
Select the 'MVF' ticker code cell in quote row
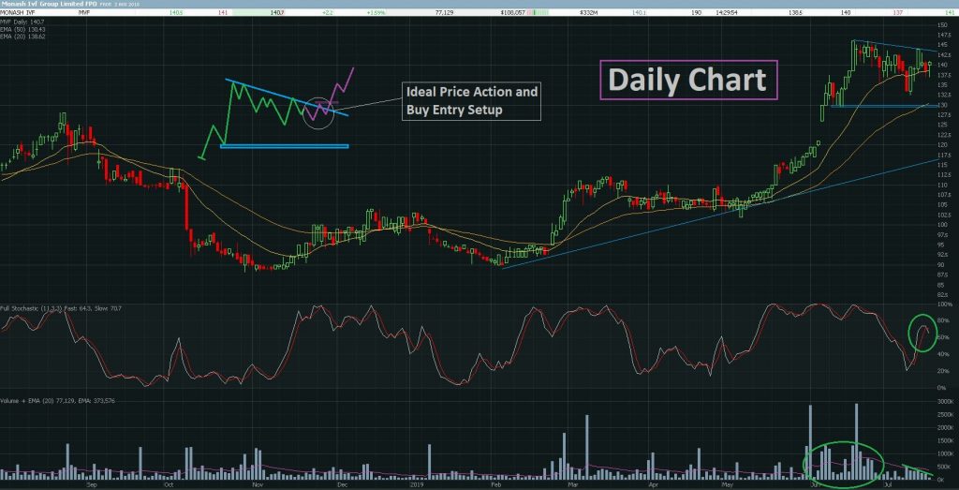[83, 12]
